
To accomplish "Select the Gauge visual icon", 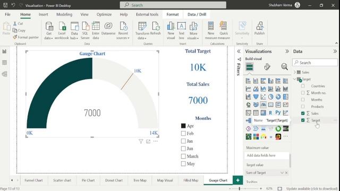I will coord(263,105).
